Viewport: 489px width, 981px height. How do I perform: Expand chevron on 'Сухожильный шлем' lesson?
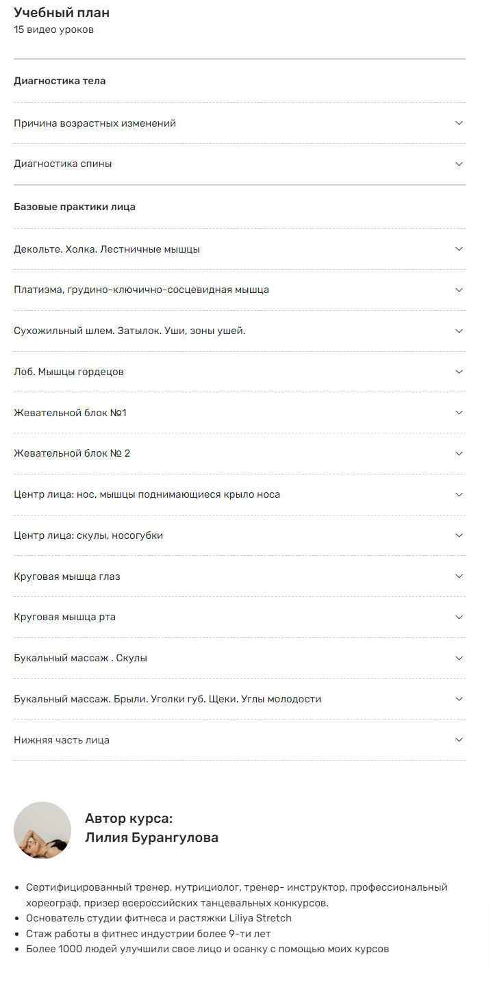coord(459,331)
